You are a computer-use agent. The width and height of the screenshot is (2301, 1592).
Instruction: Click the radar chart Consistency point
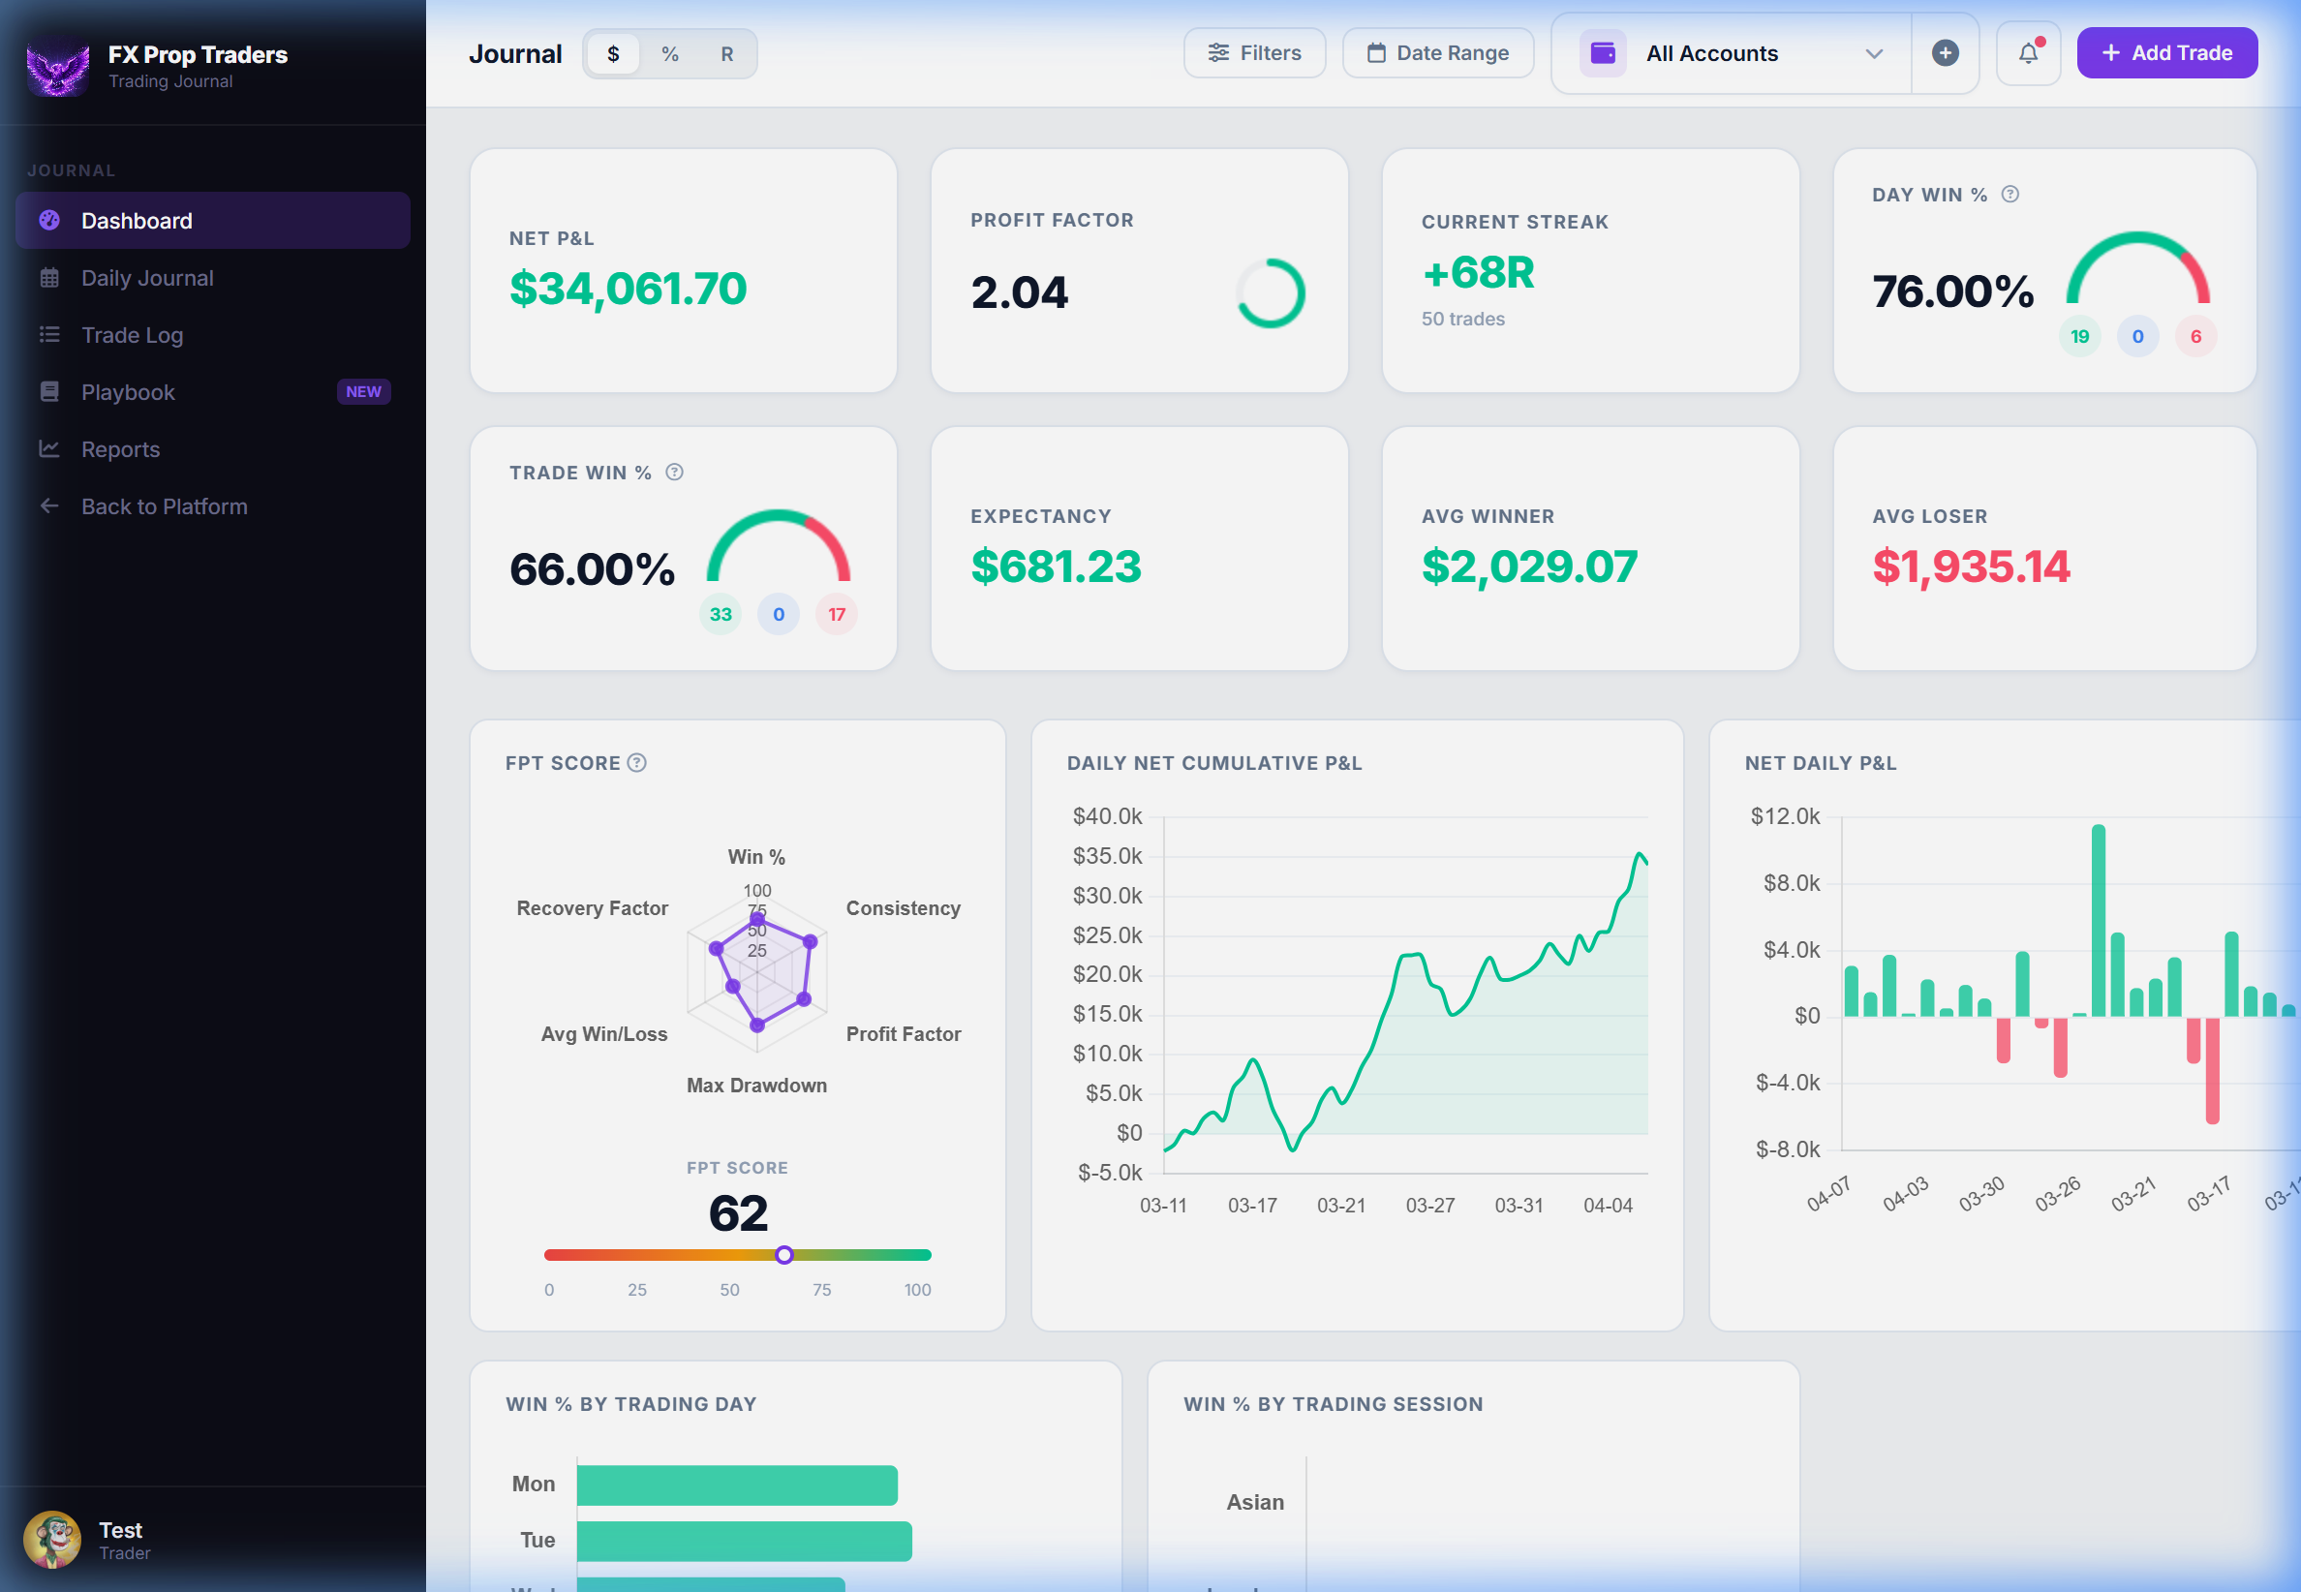point(810,940)
